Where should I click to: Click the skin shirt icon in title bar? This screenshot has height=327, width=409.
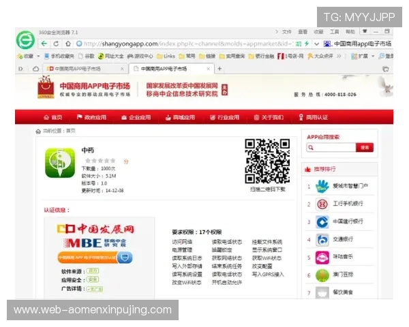[x=365, y=31]
